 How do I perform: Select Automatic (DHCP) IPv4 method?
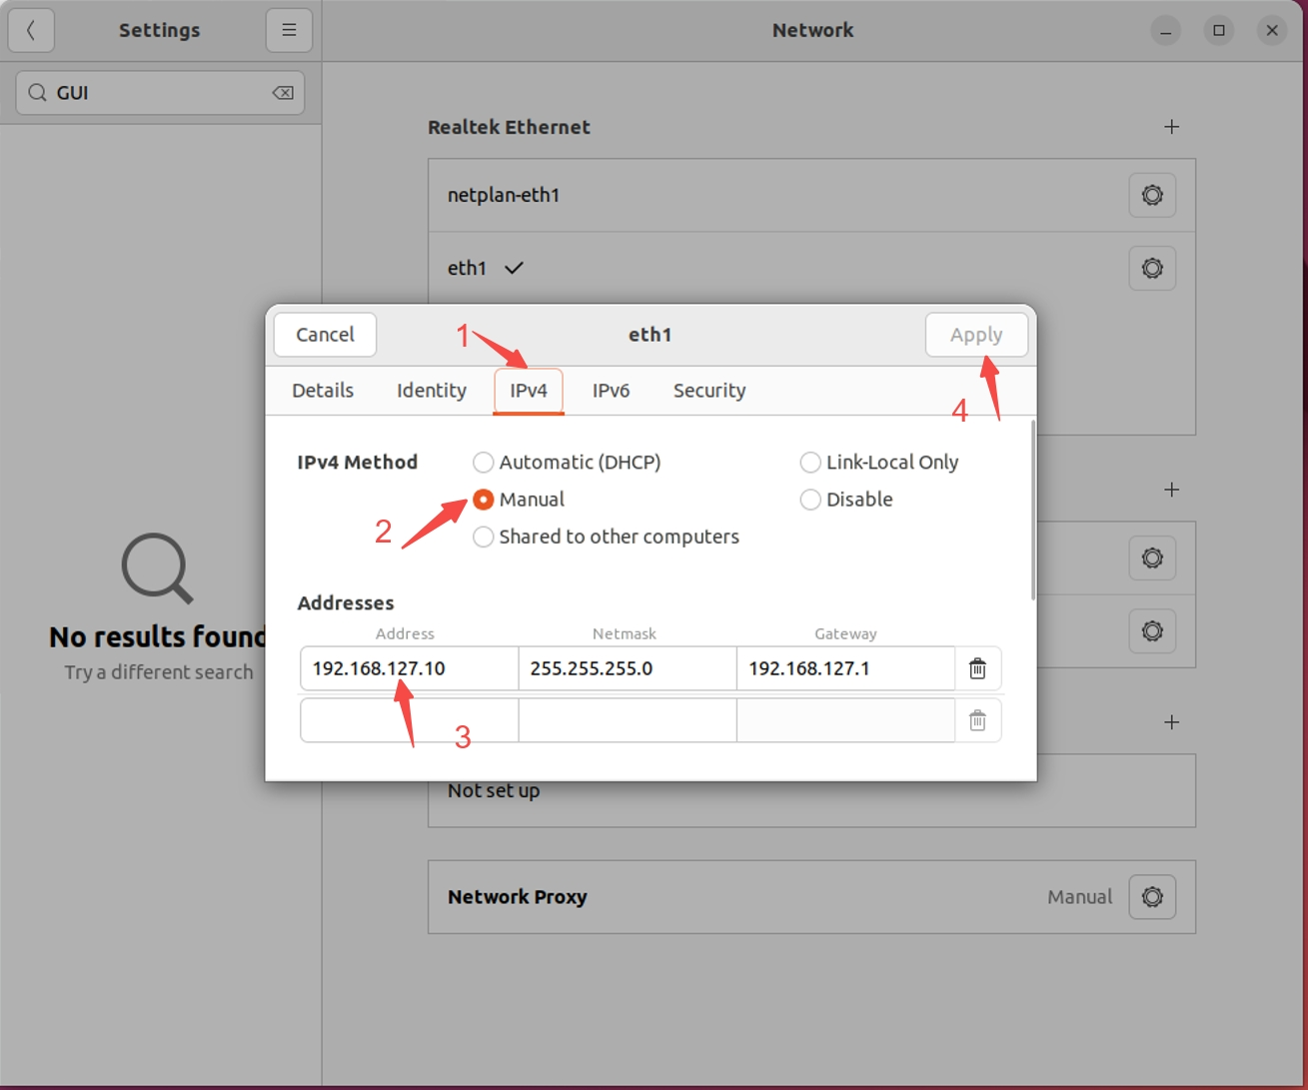coord(567,462)
